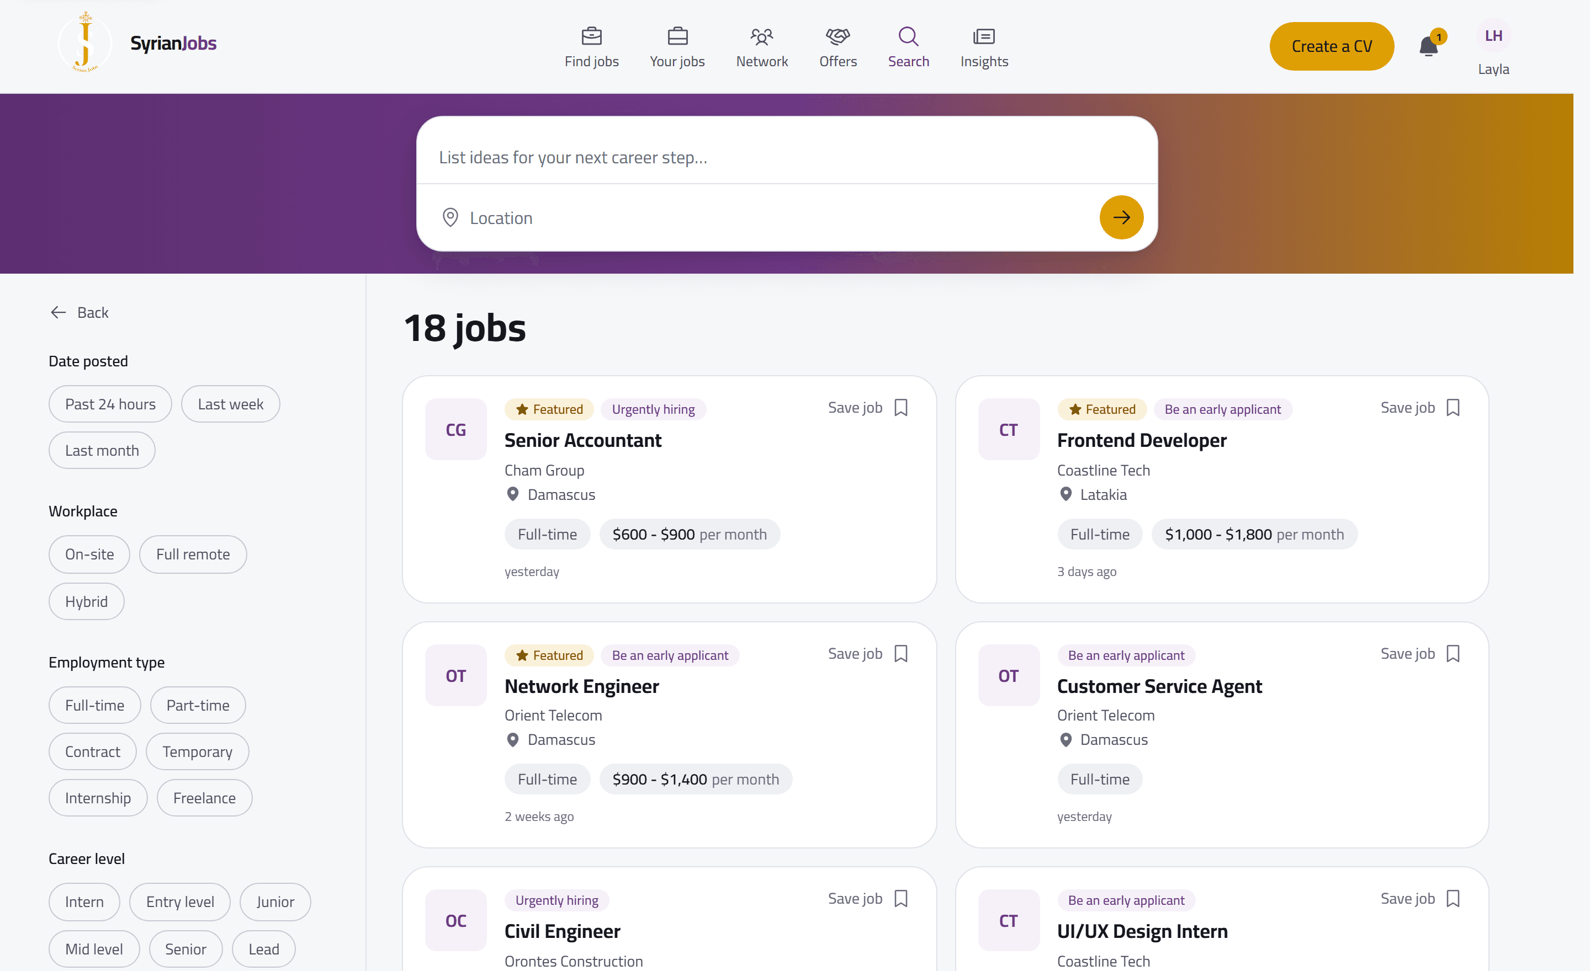
Task: Select Contract employment type
Action: pos(93,751)
